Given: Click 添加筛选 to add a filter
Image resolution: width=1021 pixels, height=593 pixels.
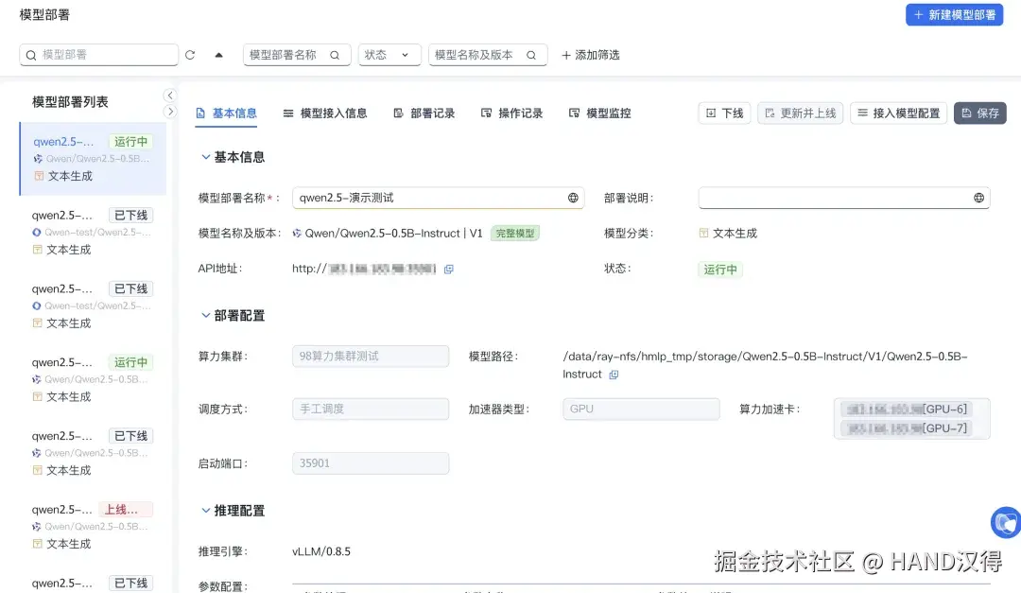Looking at the screenshot, I should (x=591, y=55).
